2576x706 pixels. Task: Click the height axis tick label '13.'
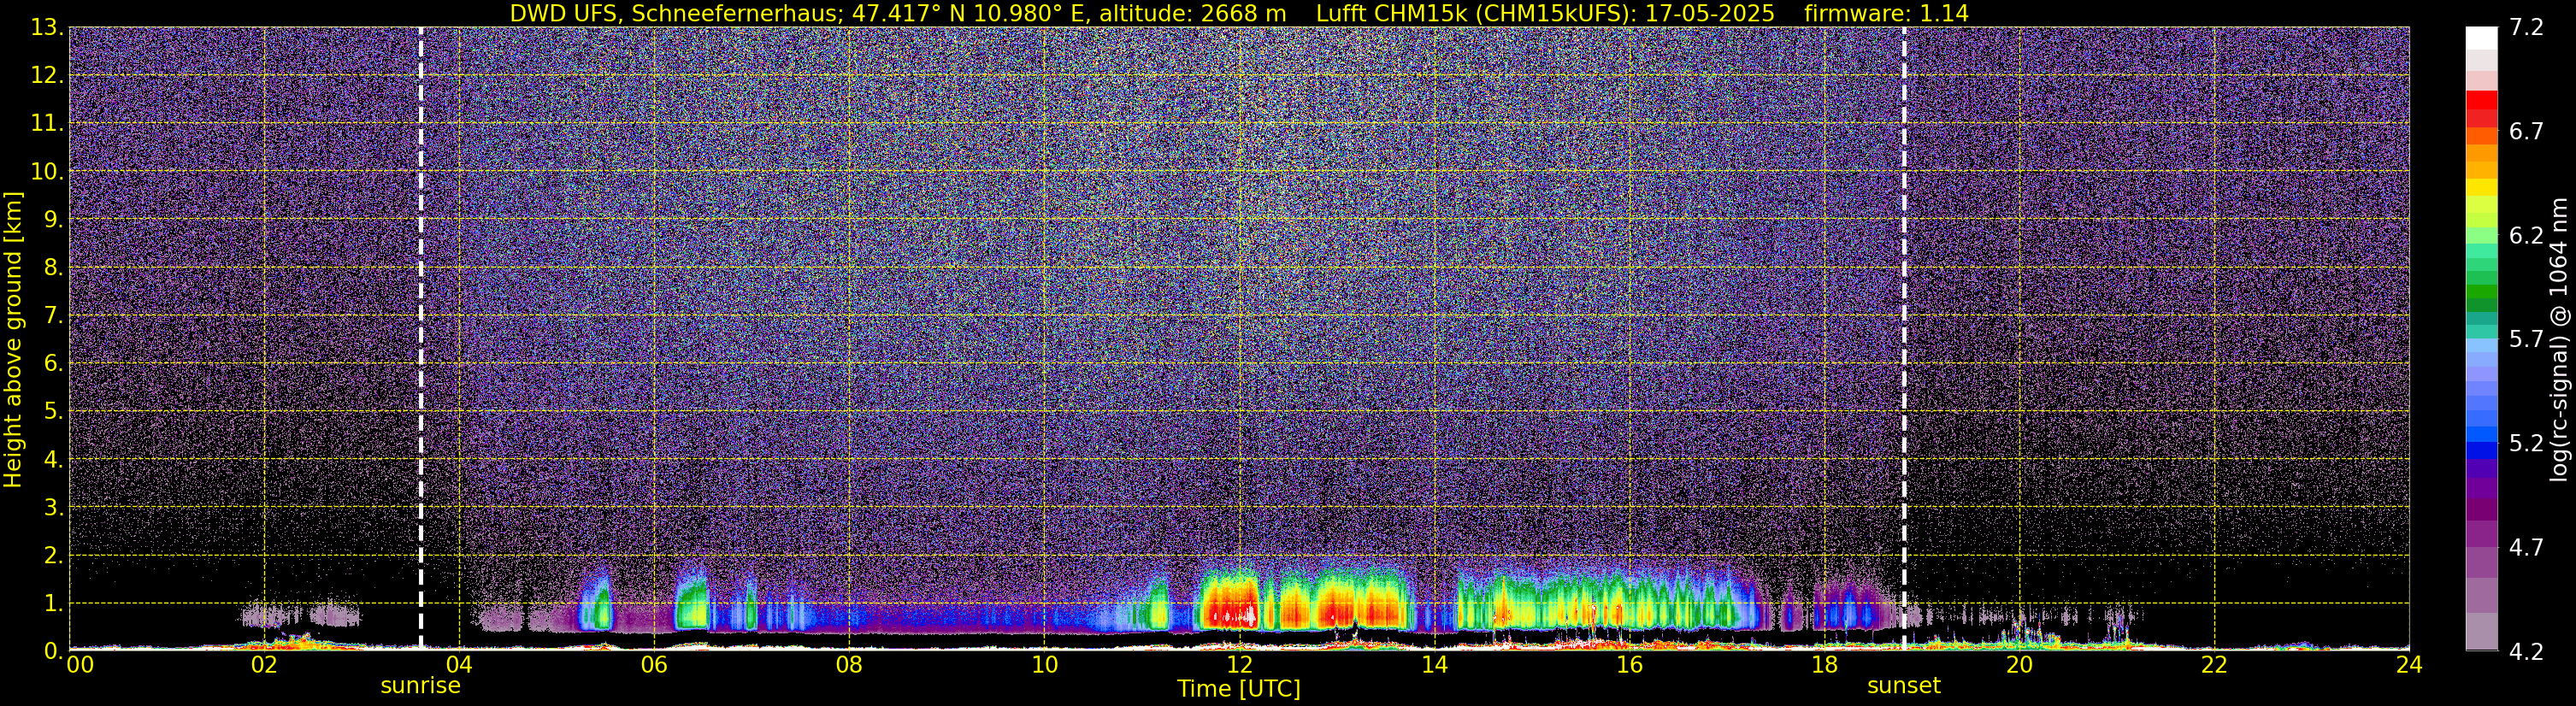[46, 28]
